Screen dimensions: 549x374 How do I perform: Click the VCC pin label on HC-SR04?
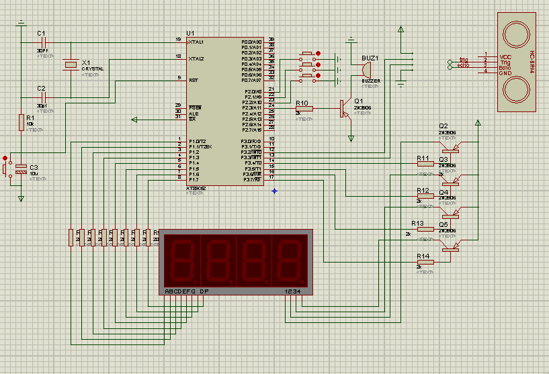tap(505, 57)
